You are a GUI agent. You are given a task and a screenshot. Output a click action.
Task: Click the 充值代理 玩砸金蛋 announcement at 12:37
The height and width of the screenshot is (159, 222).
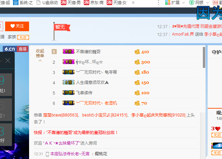[x=197, y=26]
